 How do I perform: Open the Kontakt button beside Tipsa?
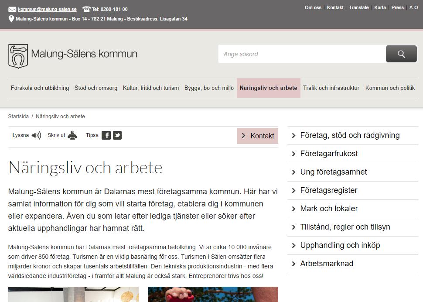pyautogui.click(x=258, y=136)
